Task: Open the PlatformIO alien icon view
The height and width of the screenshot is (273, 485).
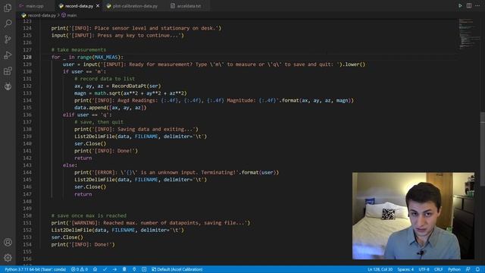Action: click(x=8, y=86)
